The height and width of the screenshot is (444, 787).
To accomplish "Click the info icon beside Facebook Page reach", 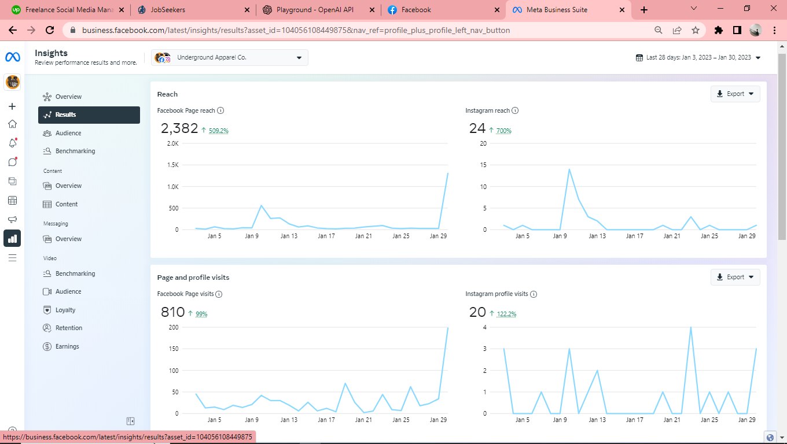I will (x=220, y=110).
